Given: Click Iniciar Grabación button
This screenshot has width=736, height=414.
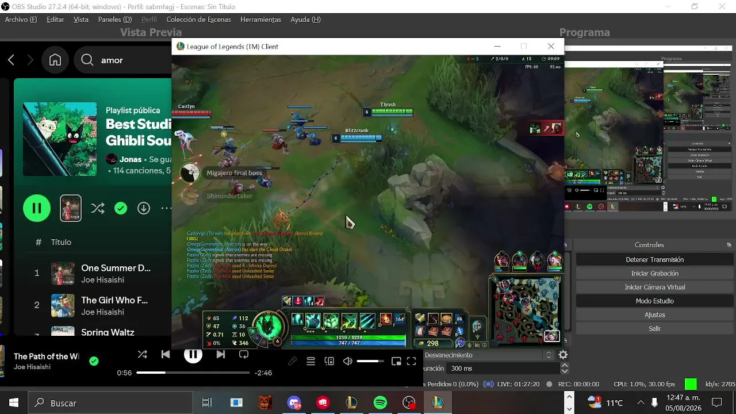Looking at the screenshot, I should tap(654, 274).
